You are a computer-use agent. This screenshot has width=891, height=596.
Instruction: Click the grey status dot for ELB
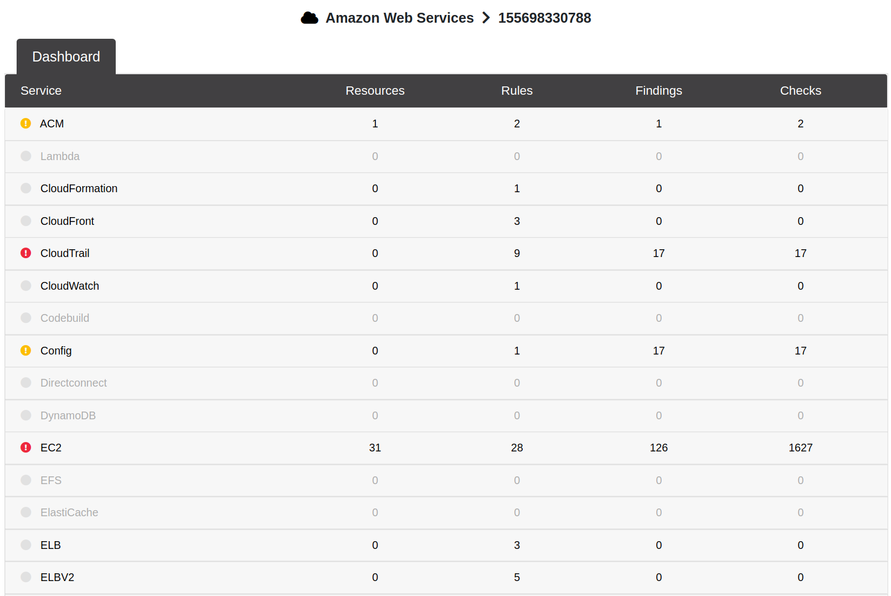(x=26, y=545)
